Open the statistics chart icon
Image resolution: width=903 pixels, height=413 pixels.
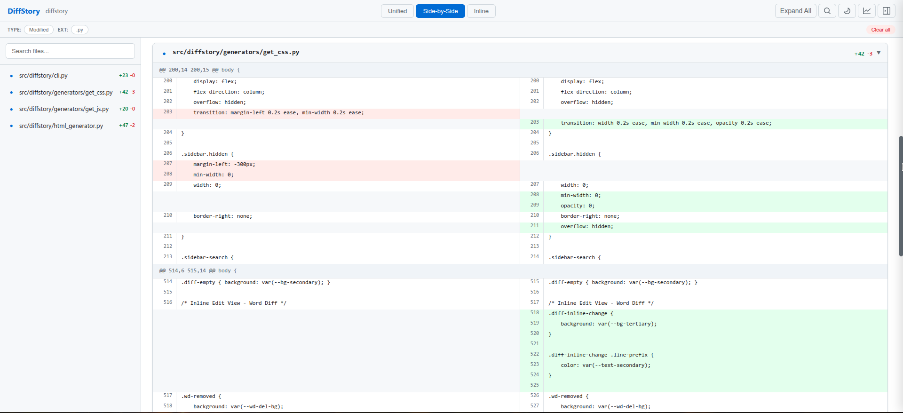pyautogui.click(x=866, y=11)
